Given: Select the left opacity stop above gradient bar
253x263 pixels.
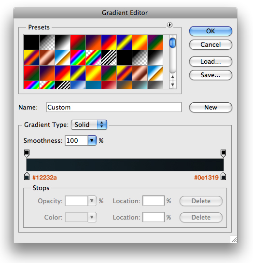Looking at the screenshot, I should (x=27, y=153).
